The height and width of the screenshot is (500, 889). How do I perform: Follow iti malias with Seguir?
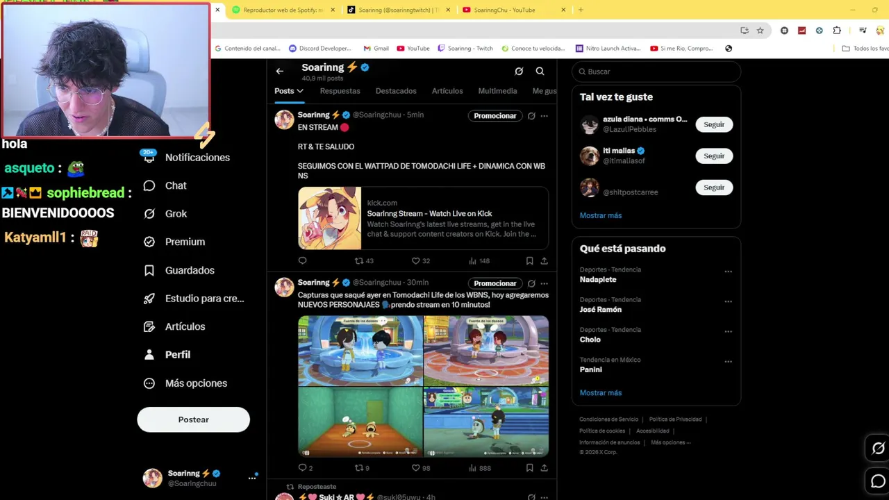tap(714, 156)
